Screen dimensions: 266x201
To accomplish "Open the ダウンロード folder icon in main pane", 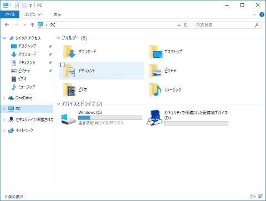I will tap(69, 52).
